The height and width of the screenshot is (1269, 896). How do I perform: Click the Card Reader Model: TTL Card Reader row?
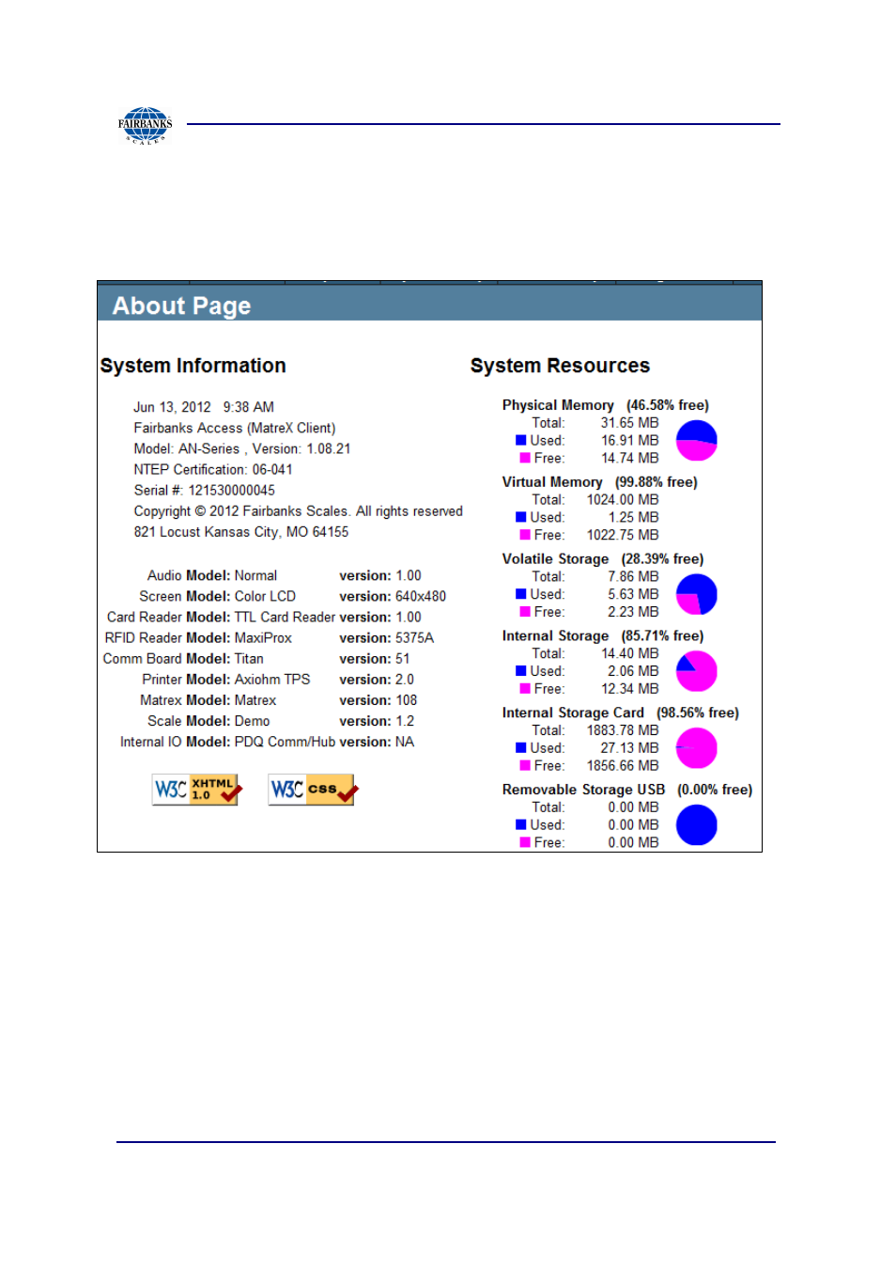(x=264, y=617)
